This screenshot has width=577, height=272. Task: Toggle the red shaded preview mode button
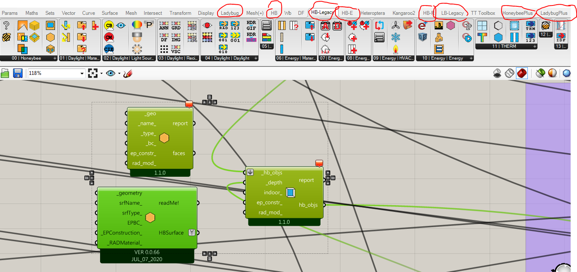coord(522,73)
